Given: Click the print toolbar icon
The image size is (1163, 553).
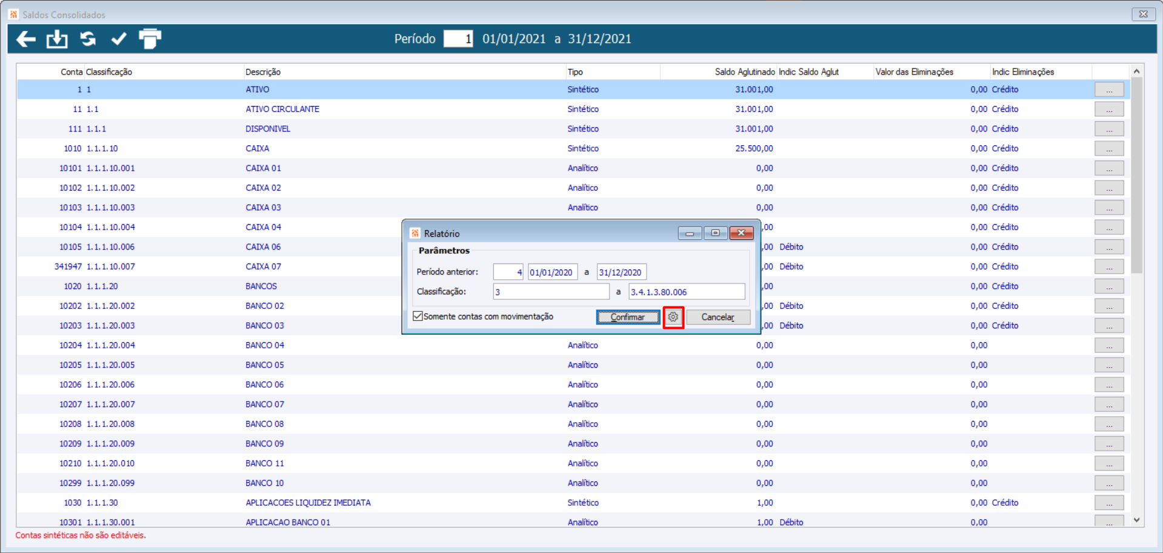Looking at the screenshot, I should (x=150, y=39).
